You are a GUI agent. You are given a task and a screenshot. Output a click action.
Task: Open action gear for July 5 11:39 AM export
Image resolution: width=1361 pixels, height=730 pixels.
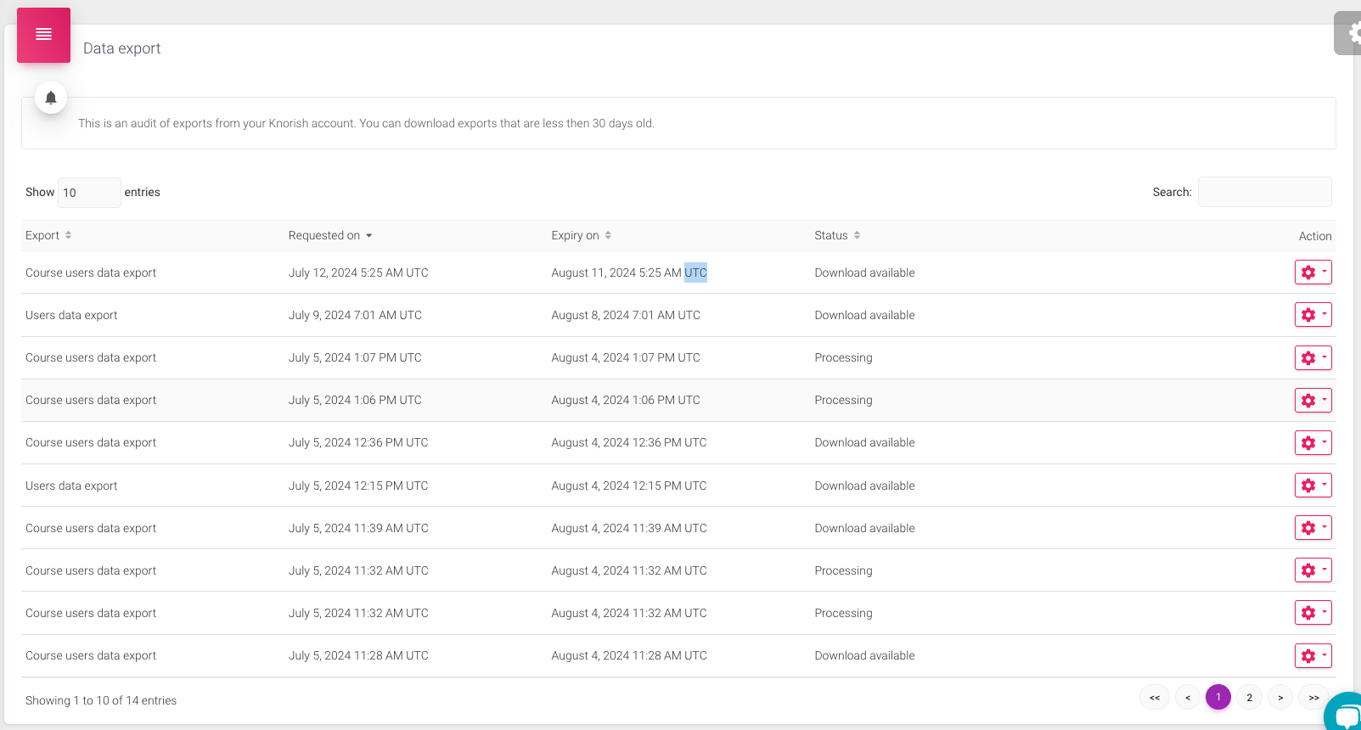click(x=1313, y=528)
